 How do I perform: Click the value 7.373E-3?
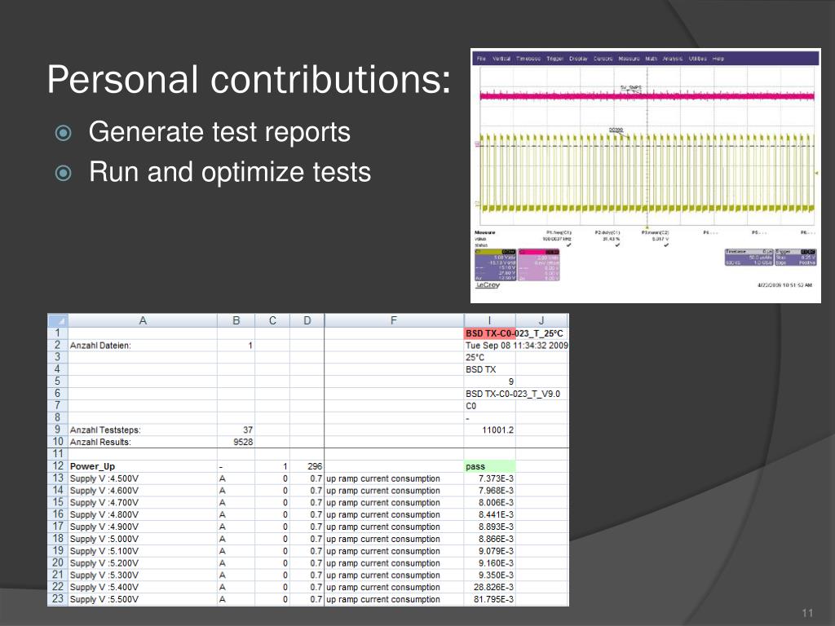pyautogui.click(x=496, y=478)
